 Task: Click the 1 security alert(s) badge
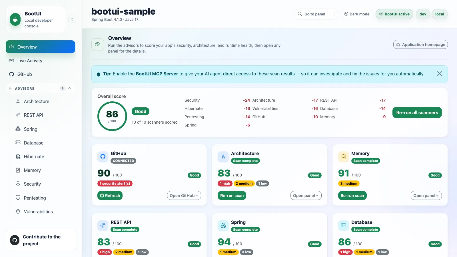(x=115, y=184)
